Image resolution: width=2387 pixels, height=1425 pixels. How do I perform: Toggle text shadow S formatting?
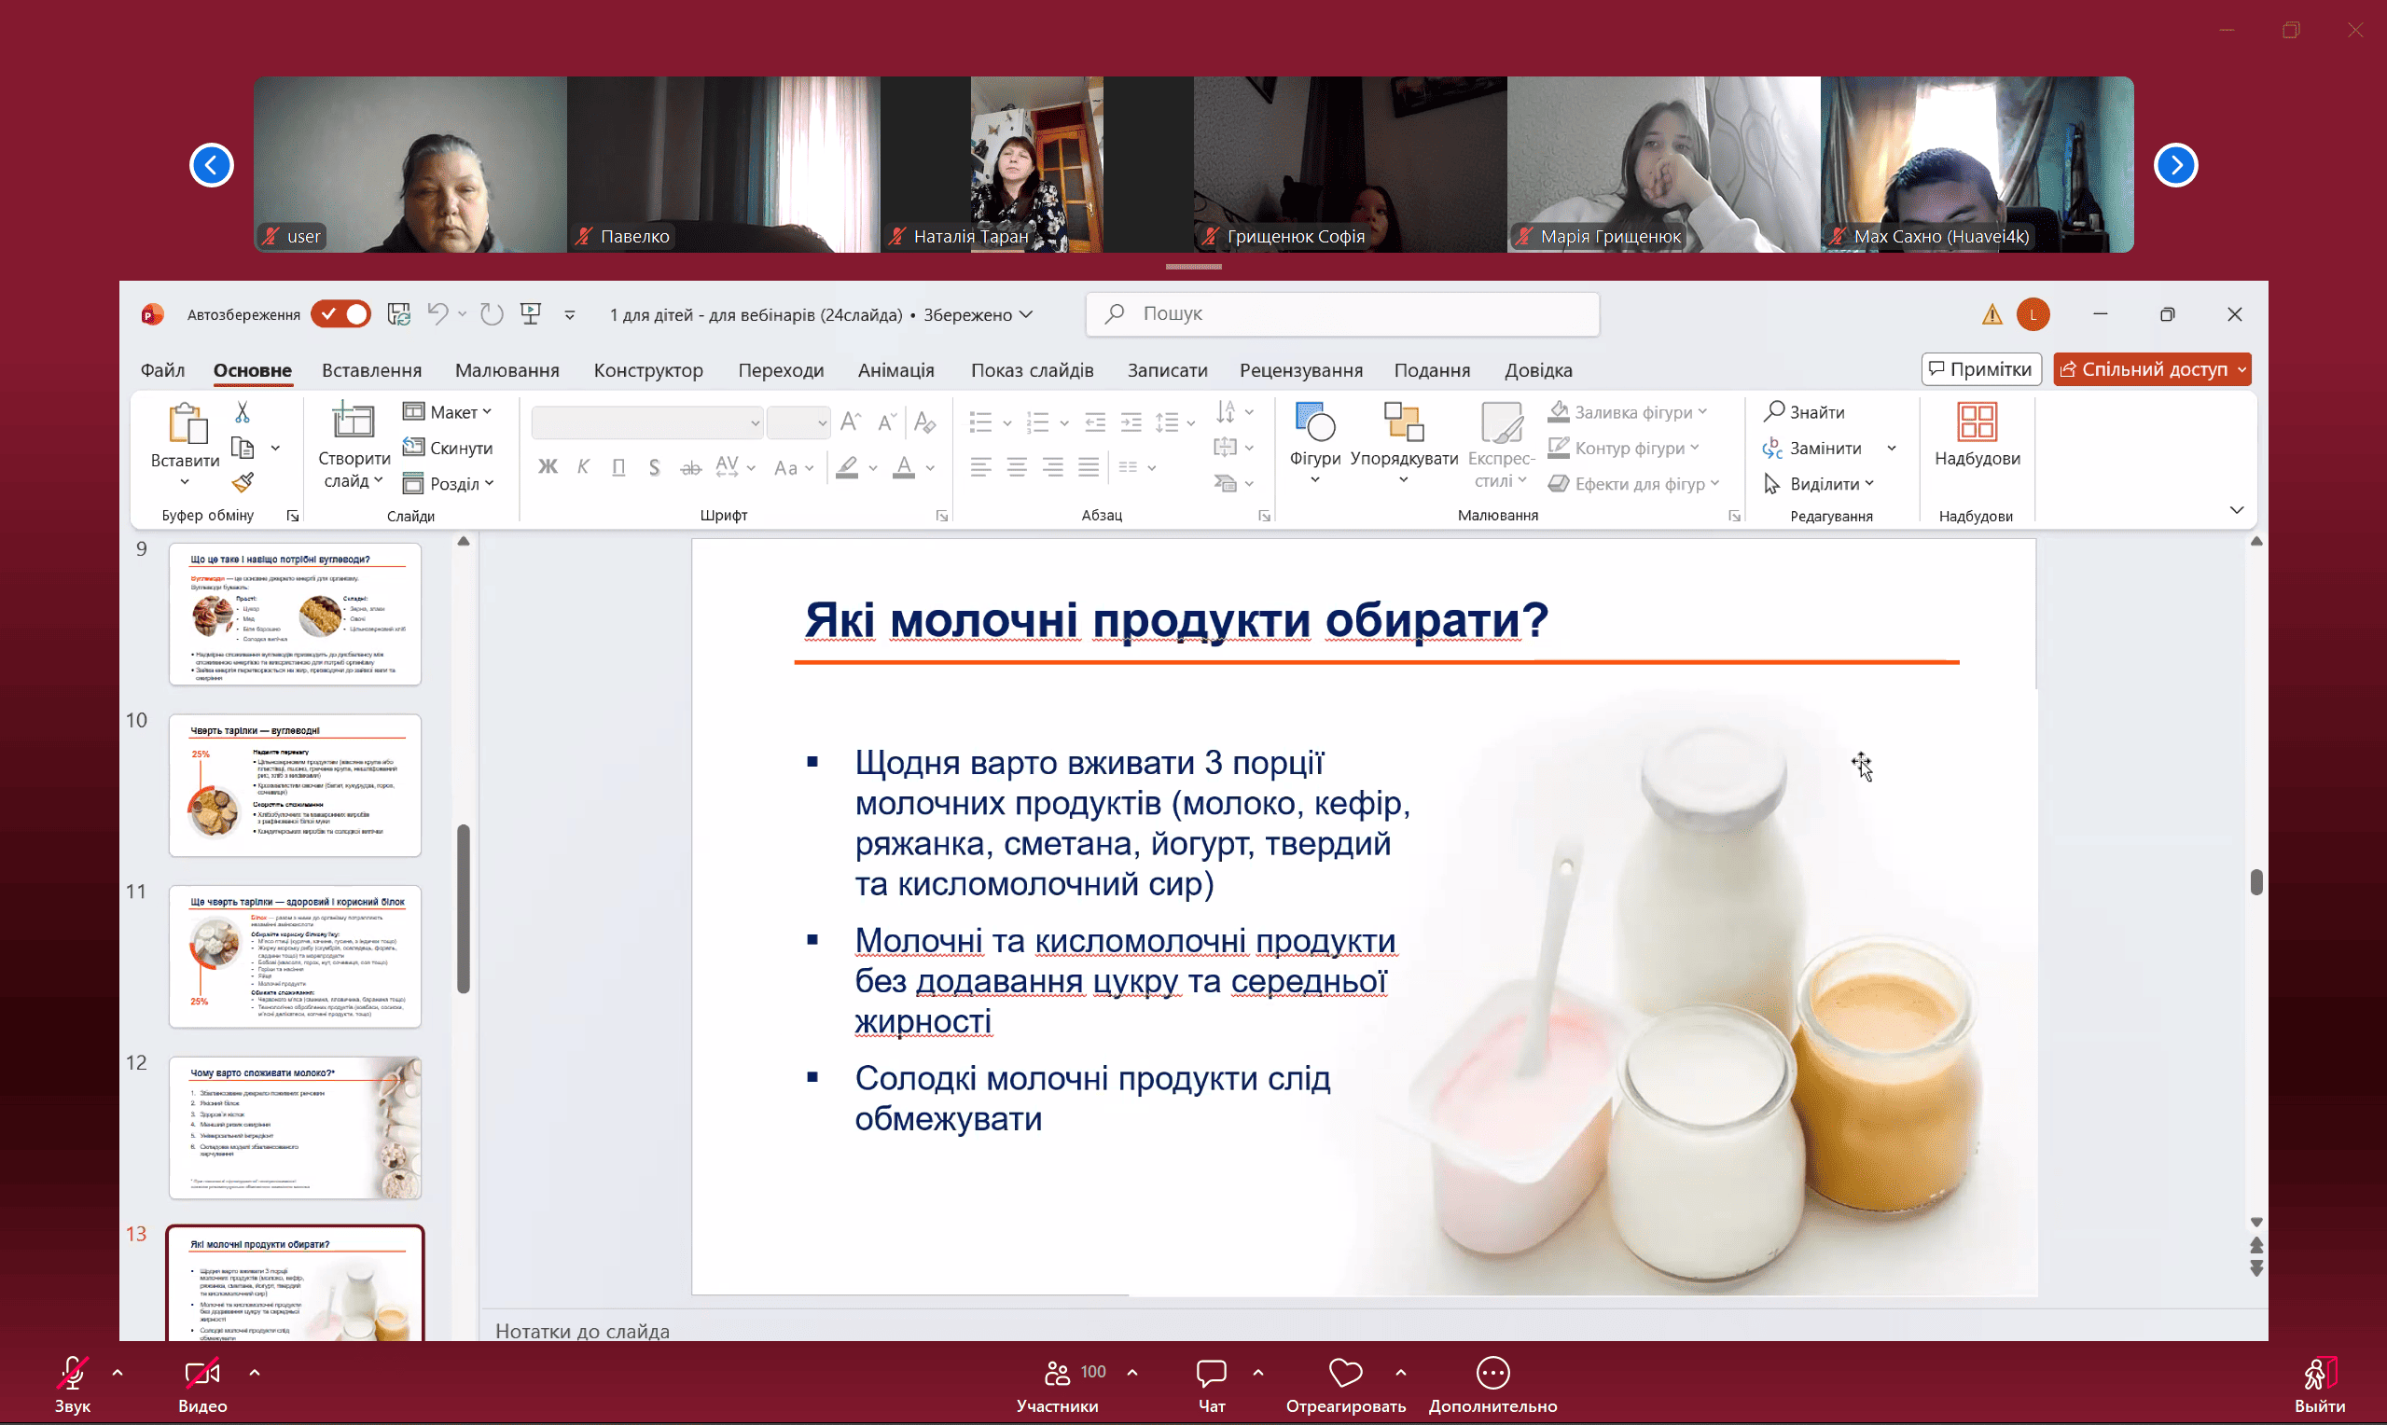654,467
